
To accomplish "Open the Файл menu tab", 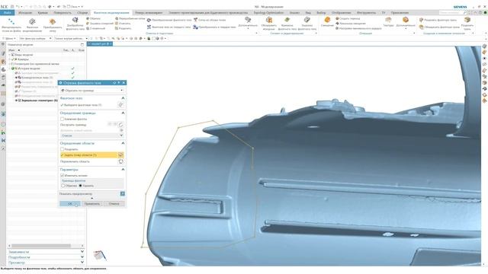I will coord(8,13).
